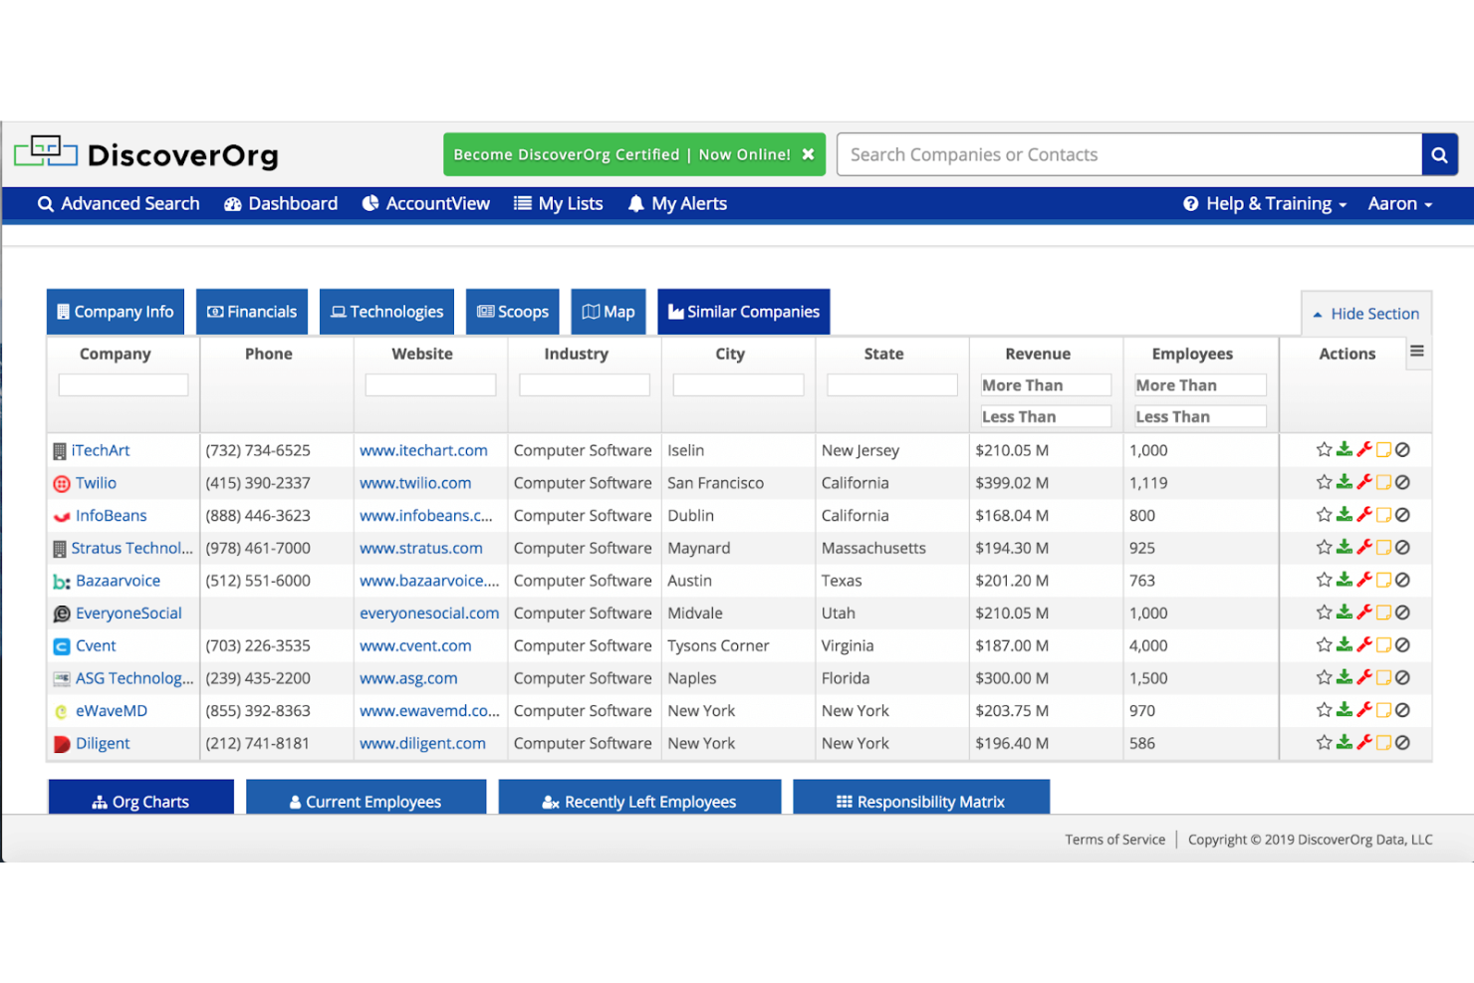The image size is (1474, 983).
Task: Switch to the Financials tab
Action: [252, 312]
